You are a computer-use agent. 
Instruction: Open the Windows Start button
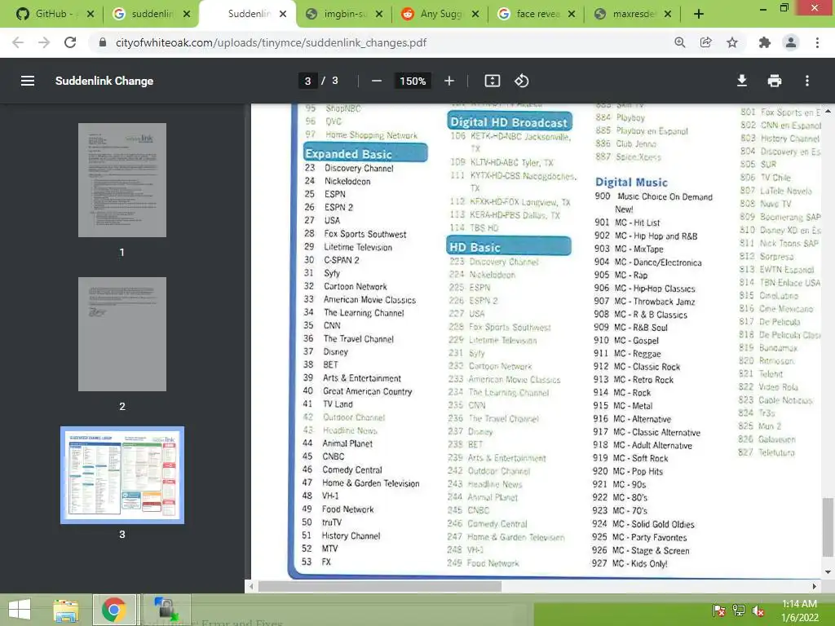point(20,610)
